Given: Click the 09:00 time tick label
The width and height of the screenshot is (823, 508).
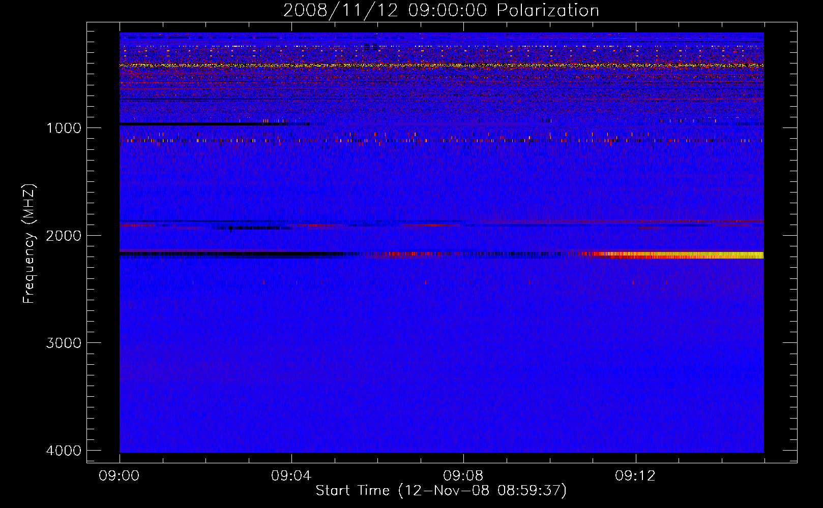Looking at the screenshot, I should coord(120,476).
